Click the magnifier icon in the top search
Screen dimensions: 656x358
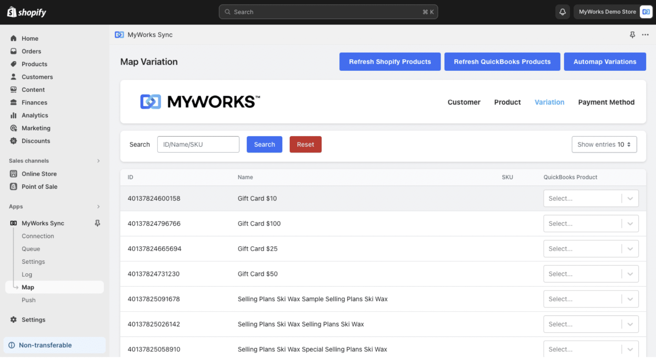(x=227, y=12)
